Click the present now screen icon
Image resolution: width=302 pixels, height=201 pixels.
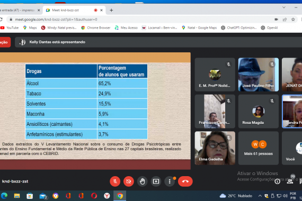[156, 181]
